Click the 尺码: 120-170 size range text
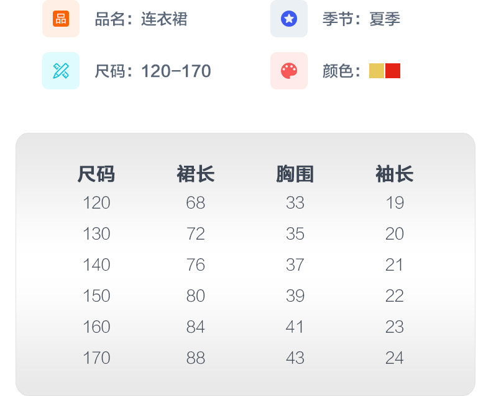Image resolution: width=491 pixels, height=396 pixels. point(153,71)
